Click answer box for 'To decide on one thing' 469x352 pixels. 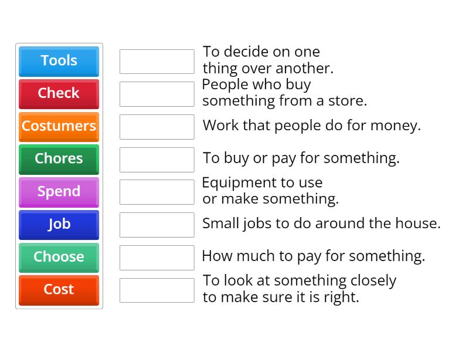[157, 62]
